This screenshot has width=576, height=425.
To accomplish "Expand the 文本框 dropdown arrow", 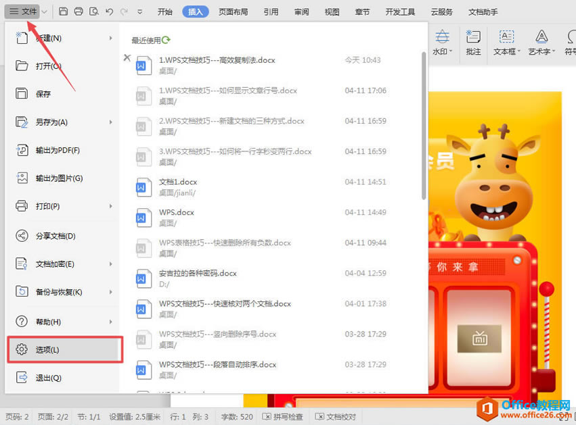I will (x=519, y=52).
